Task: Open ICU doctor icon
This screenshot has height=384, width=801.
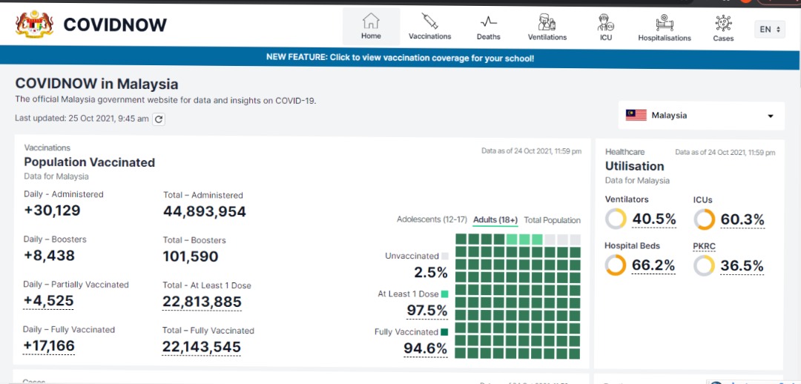Action: click(x=606, y=22)
